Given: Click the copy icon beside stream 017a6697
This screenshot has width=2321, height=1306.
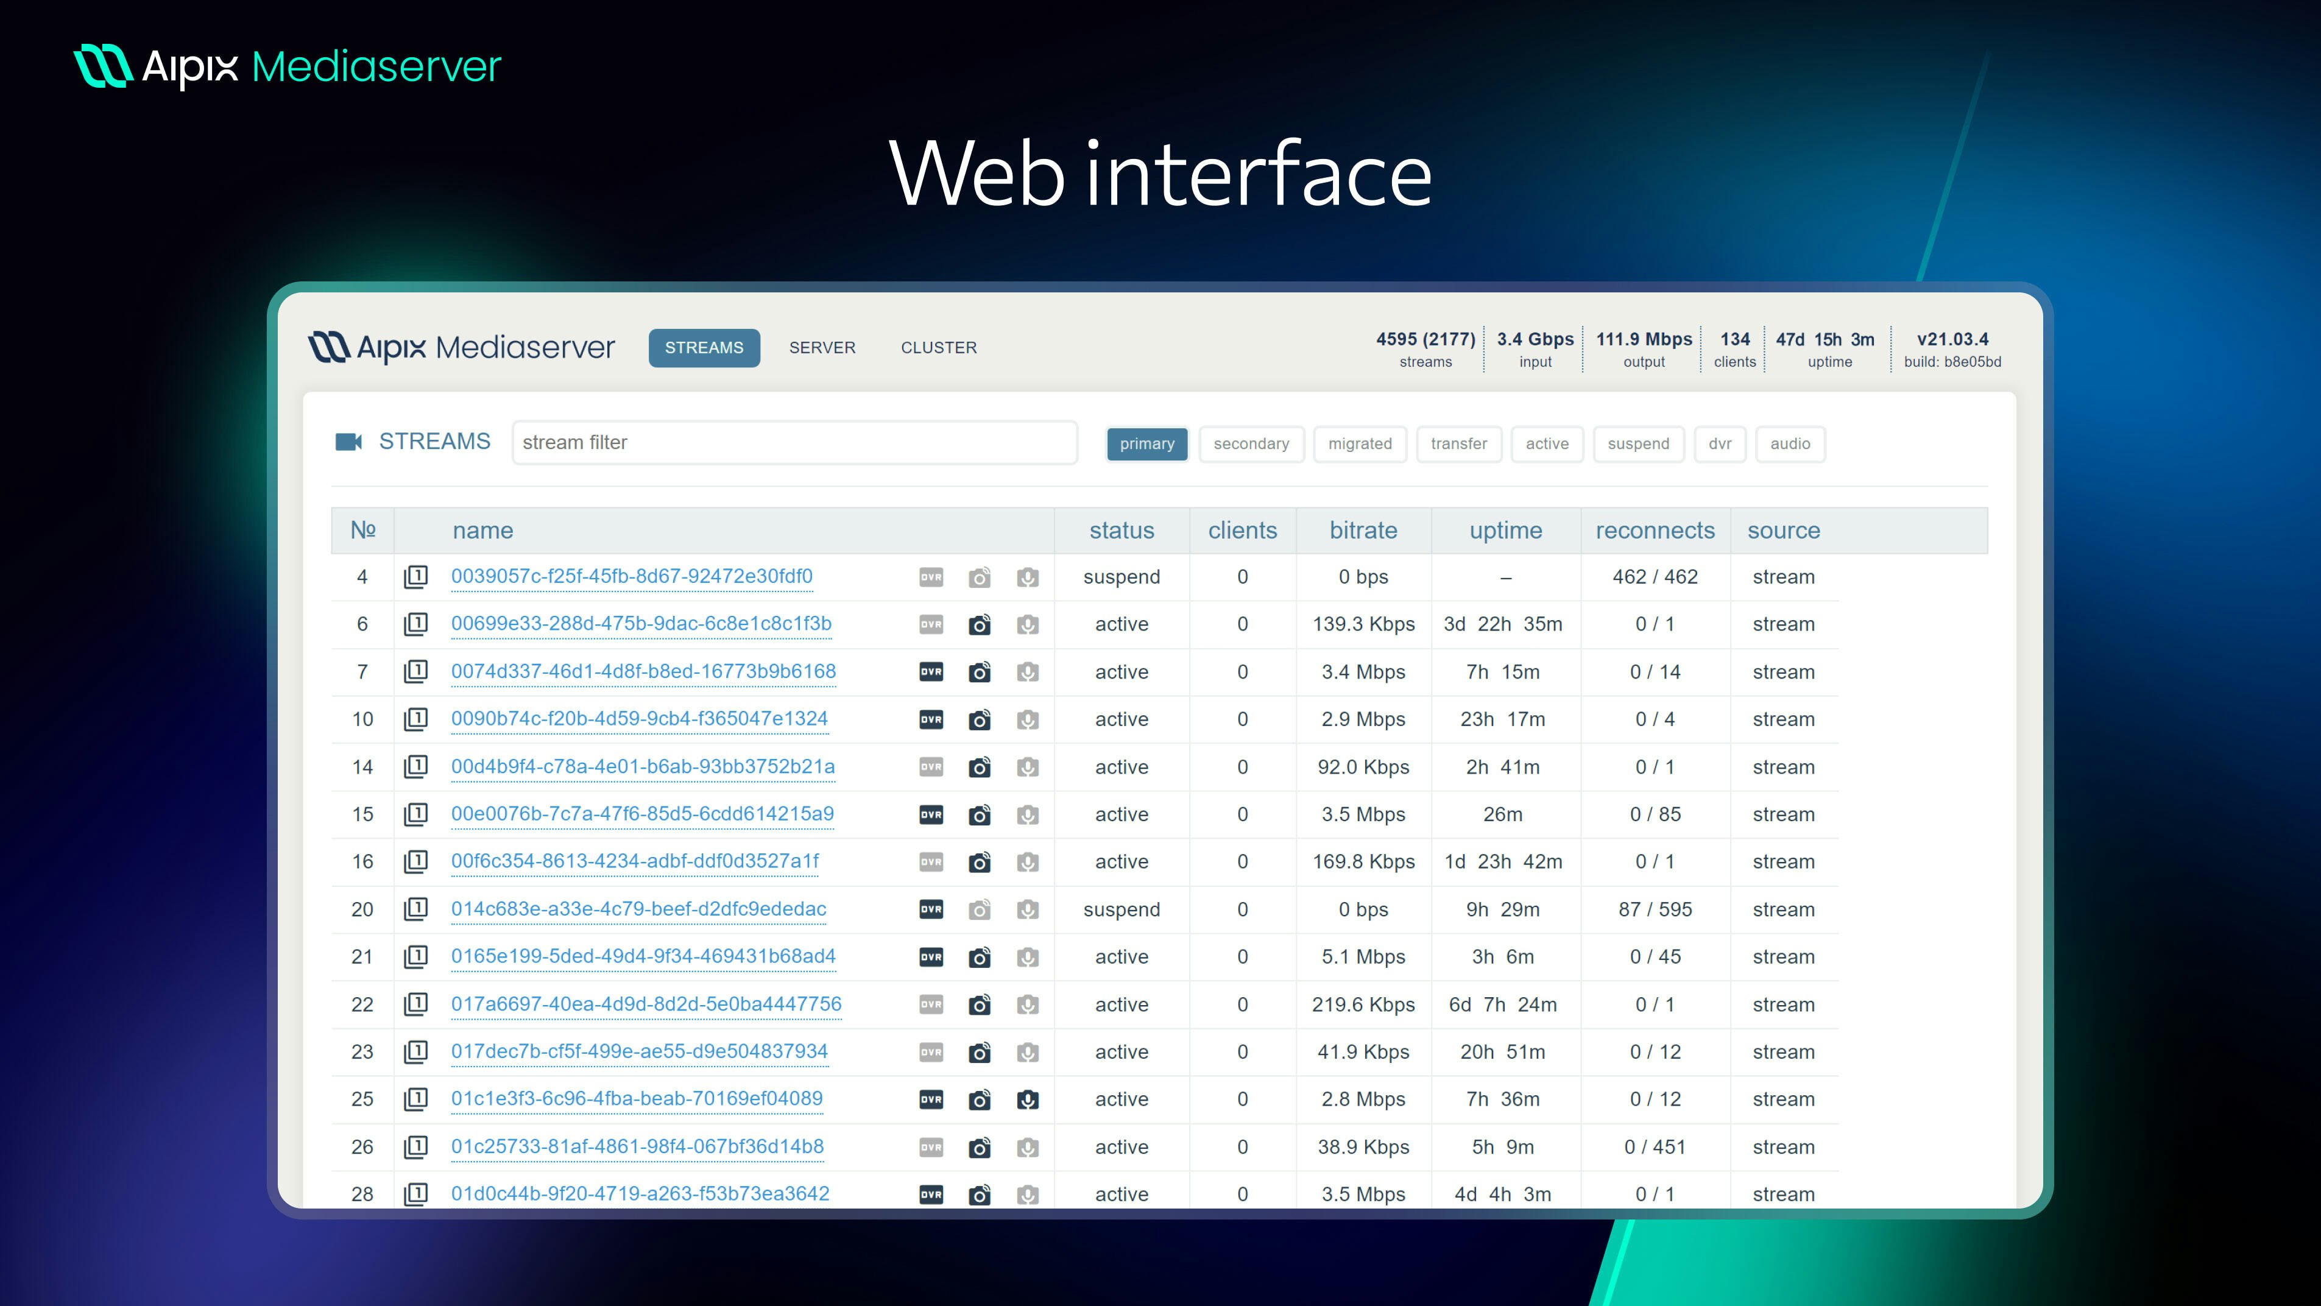Looking at the screenshot, I should [x=415, y=1004].
